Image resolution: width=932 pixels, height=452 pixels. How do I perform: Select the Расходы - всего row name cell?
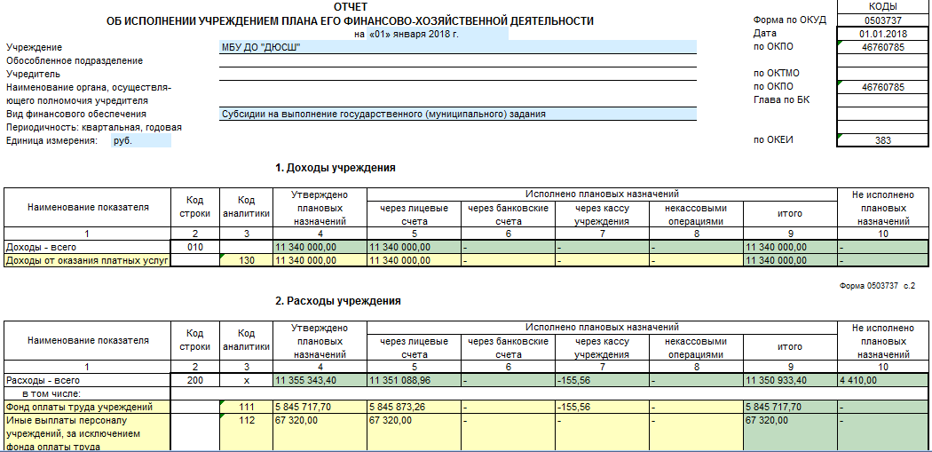click(87, 380)
